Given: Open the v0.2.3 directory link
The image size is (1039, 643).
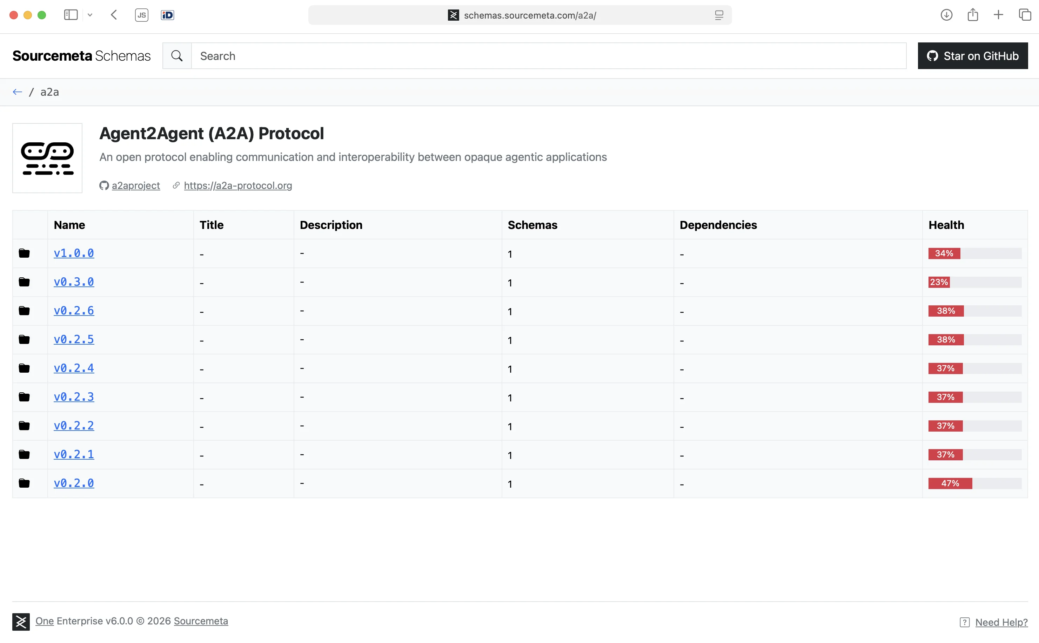Looking at the screenshot, I should [x=74, y=397].
